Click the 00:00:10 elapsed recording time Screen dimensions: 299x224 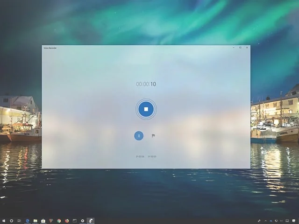coord(146,84)
